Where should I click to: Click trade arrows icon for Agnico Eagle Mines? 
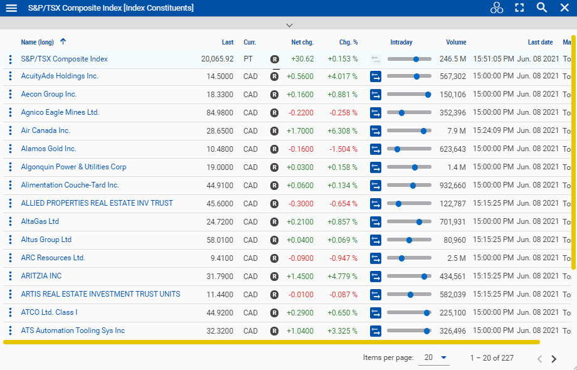[x=375, y=112]
